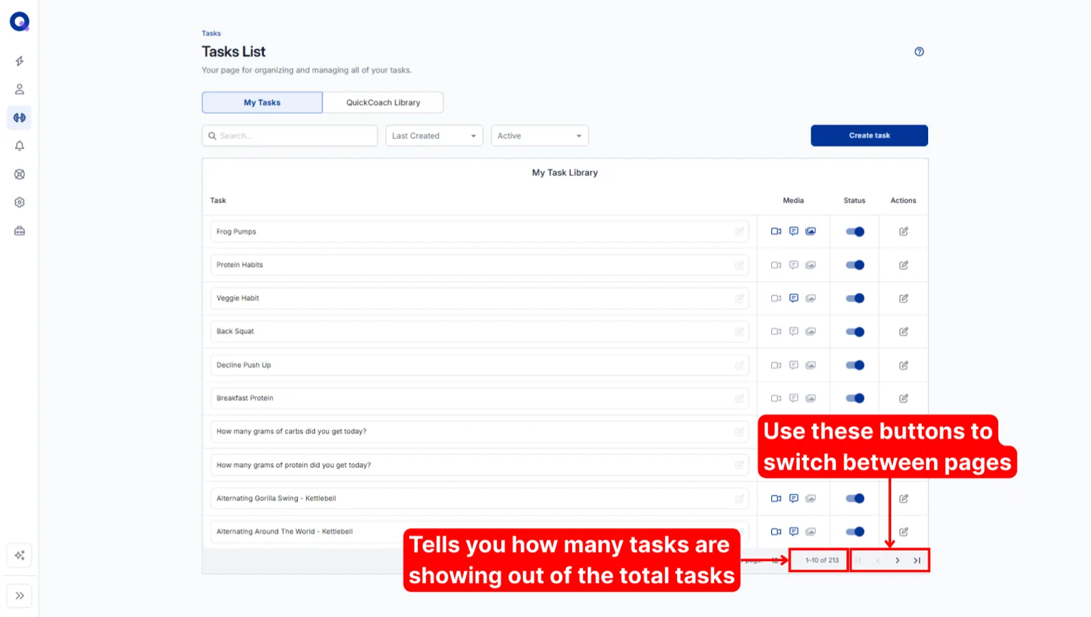This screenshot has width=1091, height=617.
Task: Click the 'Breakfast Protein' task name
Action: click(x=245, y=398)
